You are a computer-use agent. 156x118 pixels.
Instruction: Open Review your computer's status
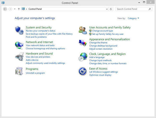point(41,31)
